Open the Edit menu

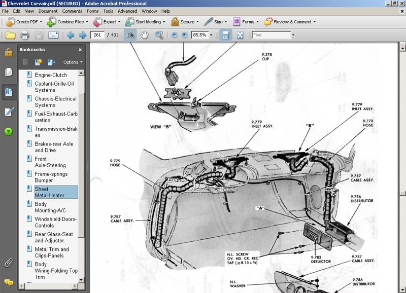pos(17,11)
